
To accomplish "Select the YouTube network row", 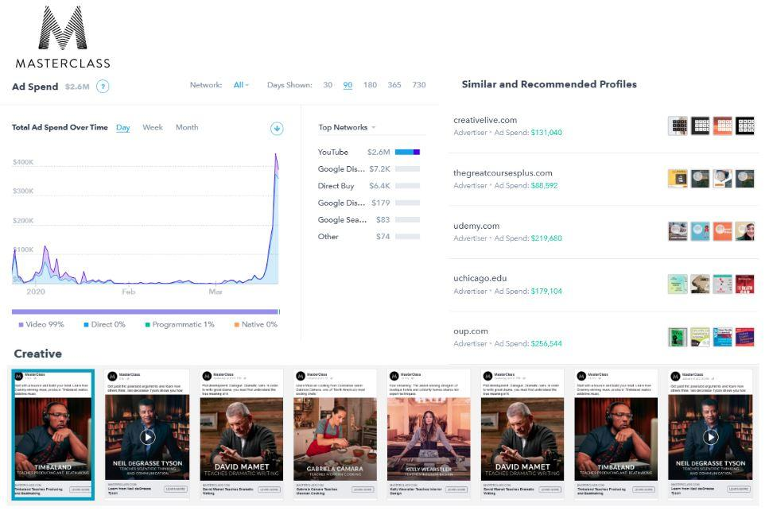I will pos(369,152).
